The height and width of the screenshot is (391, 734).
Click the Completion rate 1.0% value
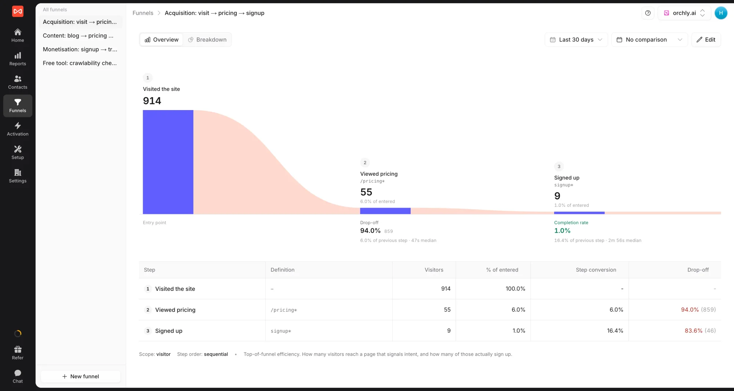tap(562, 231)
